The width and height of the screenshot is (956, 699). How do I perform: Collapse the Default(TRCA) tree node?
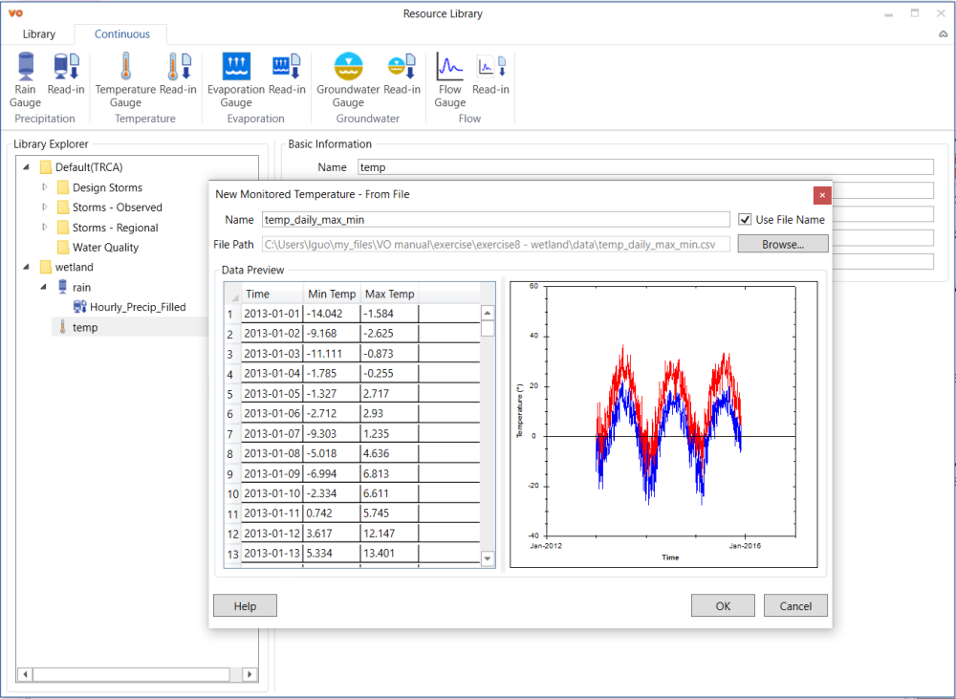tap(26, 167)
